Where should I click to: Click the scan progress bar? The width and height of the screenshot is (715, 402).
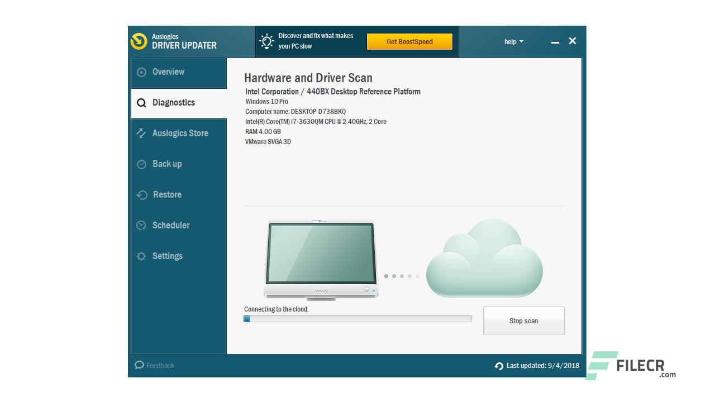point(357,318)
